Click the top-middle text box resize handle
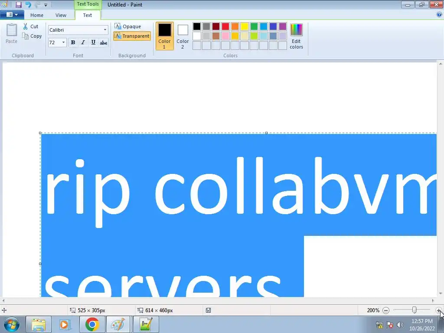Screen dimensions: 444x333 (x=267, y=133)
